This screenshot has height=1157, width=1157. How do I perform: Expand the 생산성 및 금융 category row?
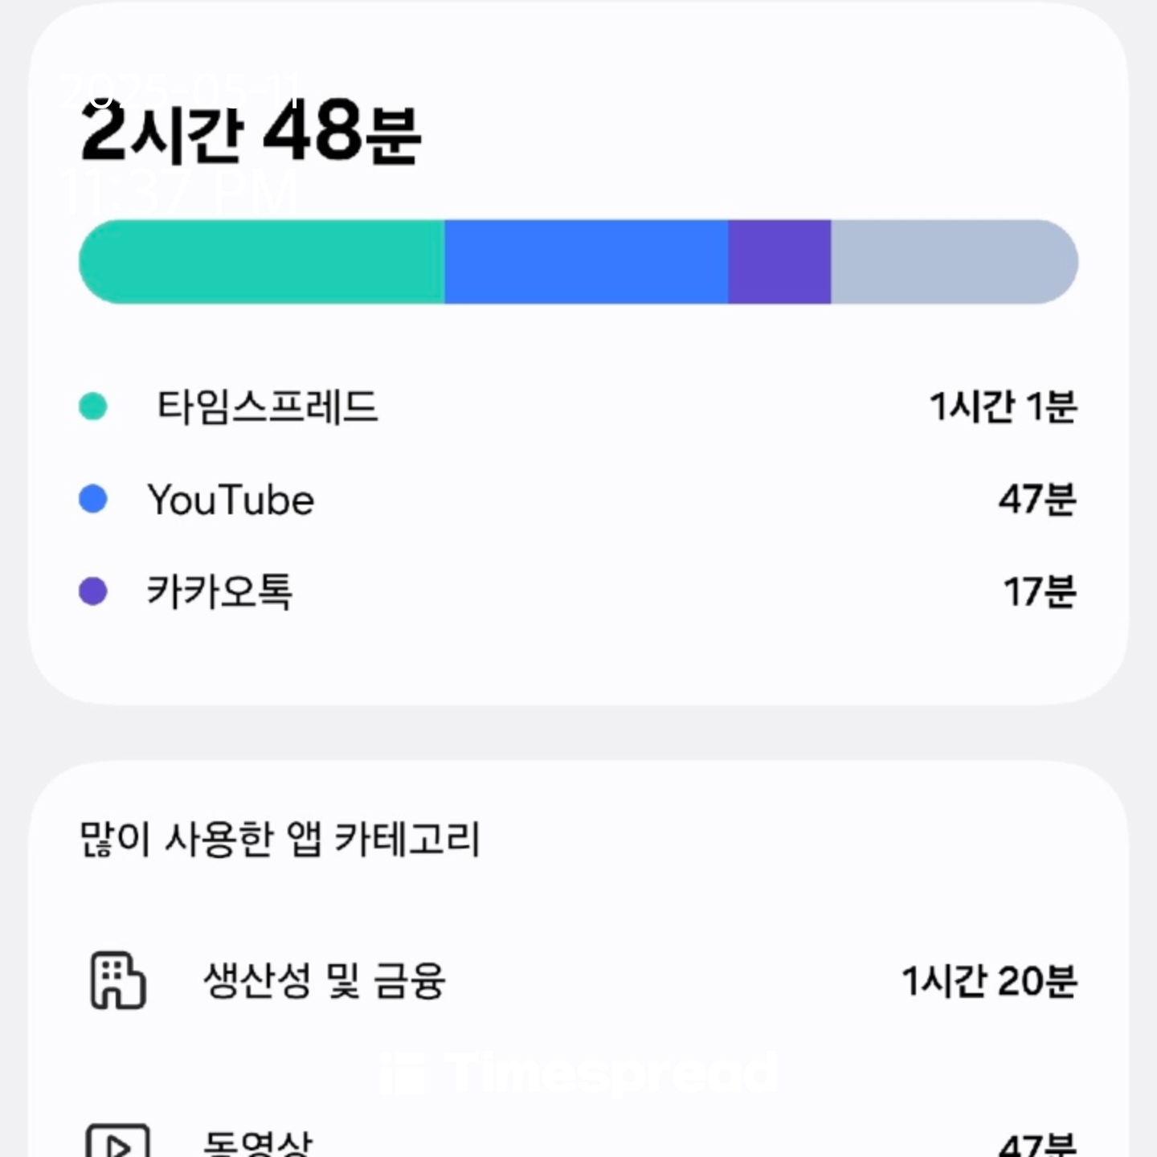coord(325,980)
